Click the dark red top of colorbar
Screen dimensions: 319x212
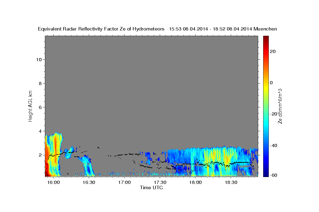(266, 38)
